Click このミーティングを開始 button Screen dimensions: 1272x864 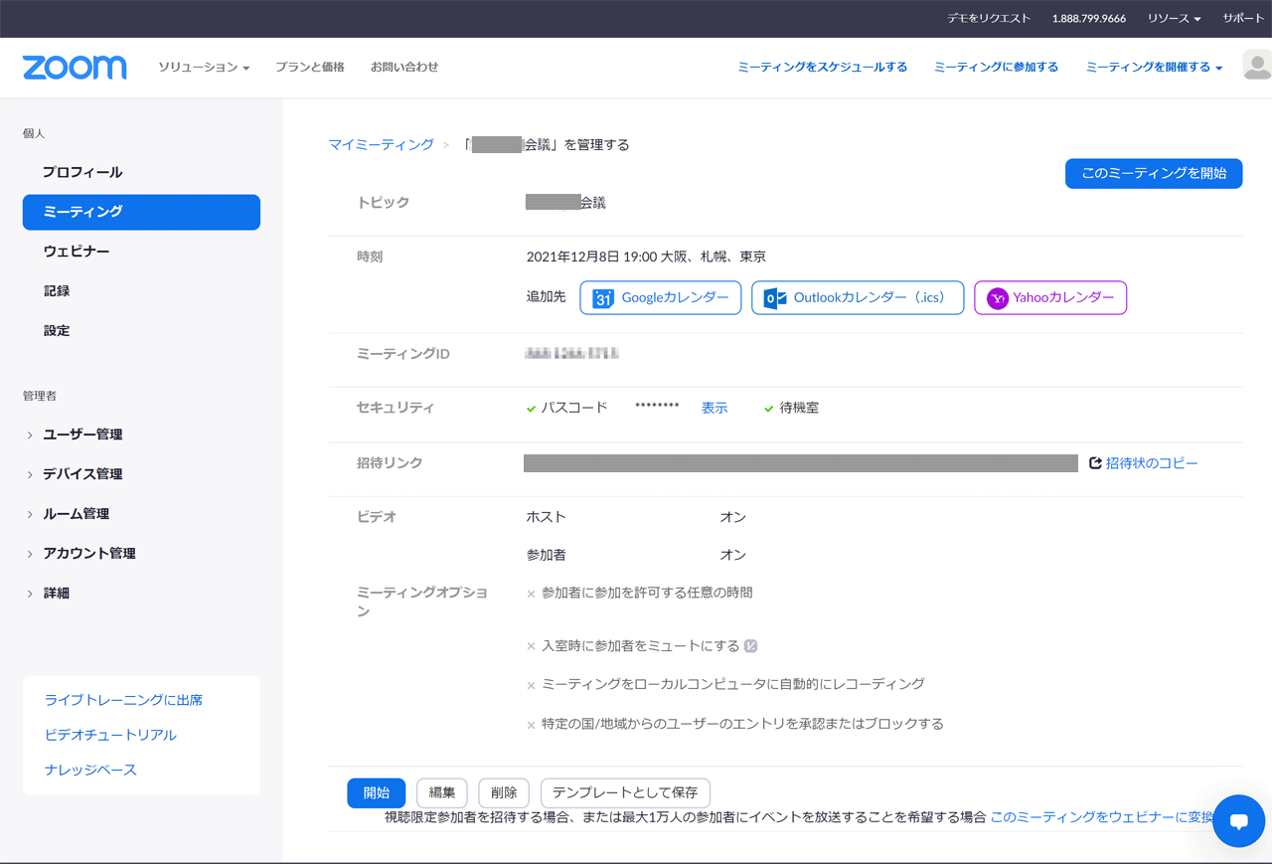[1154, 173]
